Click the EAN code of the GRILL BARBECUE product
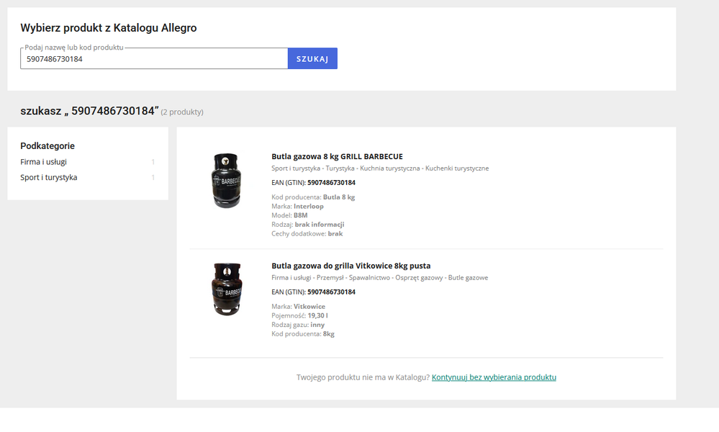 click(331, 183)
